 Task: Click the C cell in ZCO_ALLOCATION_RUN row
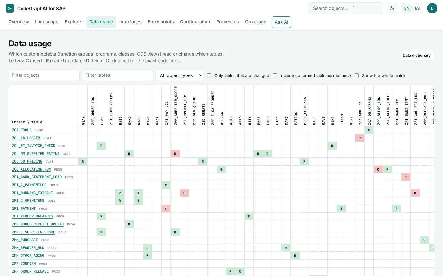[x=378, y=170]
